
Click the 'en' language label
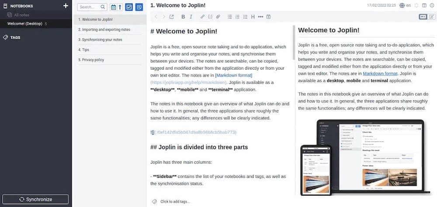coord(408,5)
